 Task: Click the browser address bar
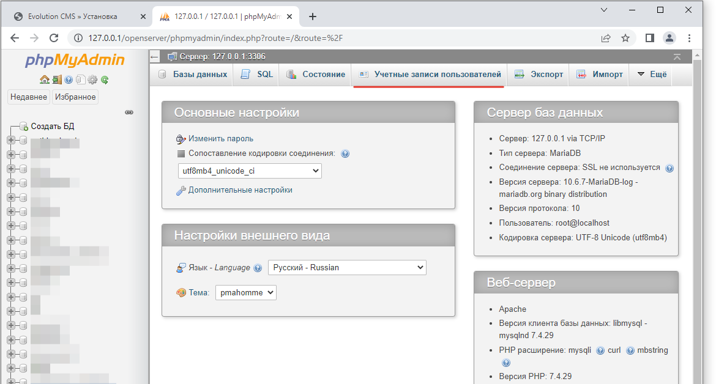(245, 37)
